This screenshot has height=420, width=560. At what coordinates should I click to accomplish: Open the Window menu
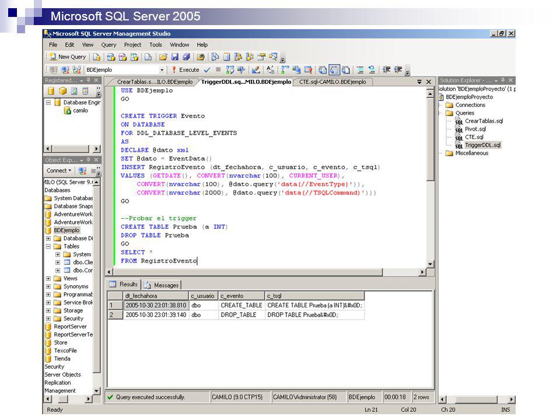click(x=179, y=45)
